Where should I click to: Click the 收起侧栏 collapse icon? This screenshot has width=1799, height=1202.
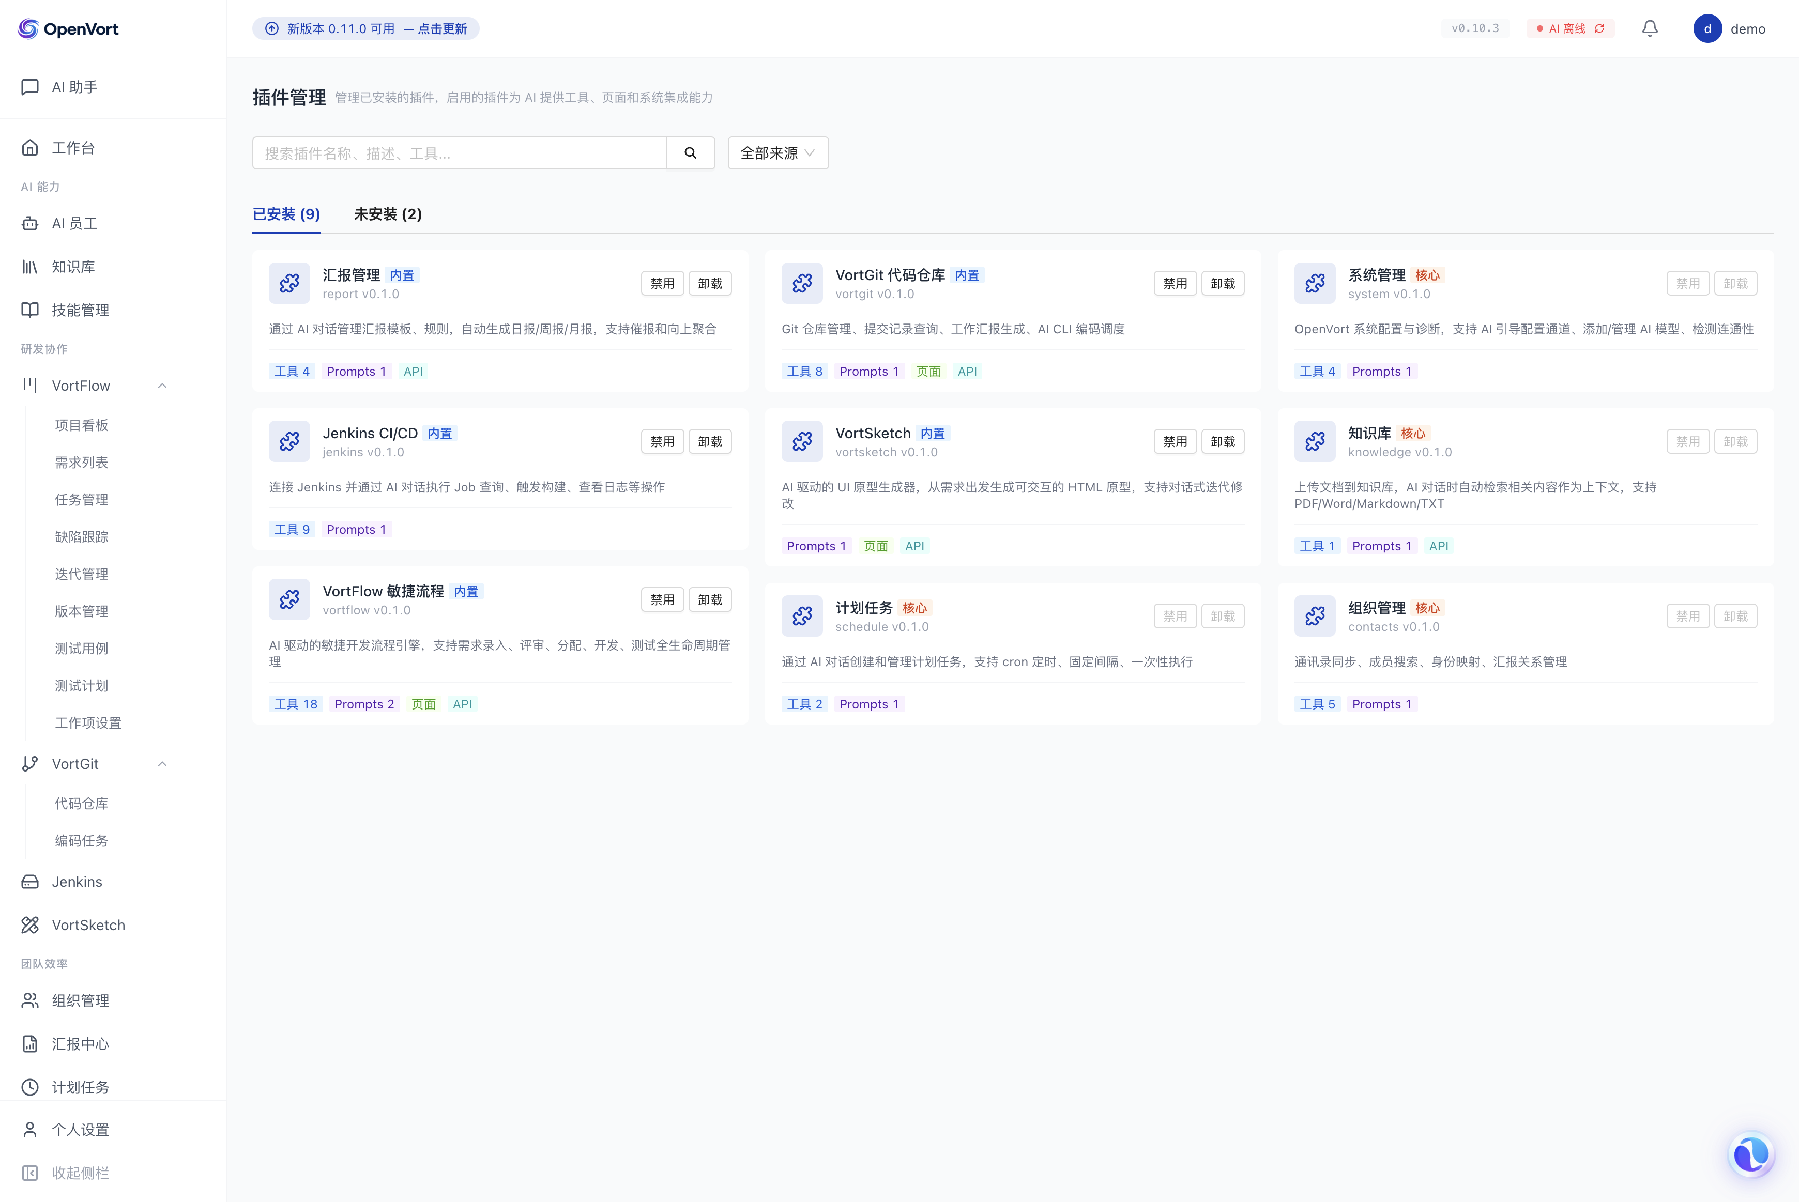(30, 1173)
